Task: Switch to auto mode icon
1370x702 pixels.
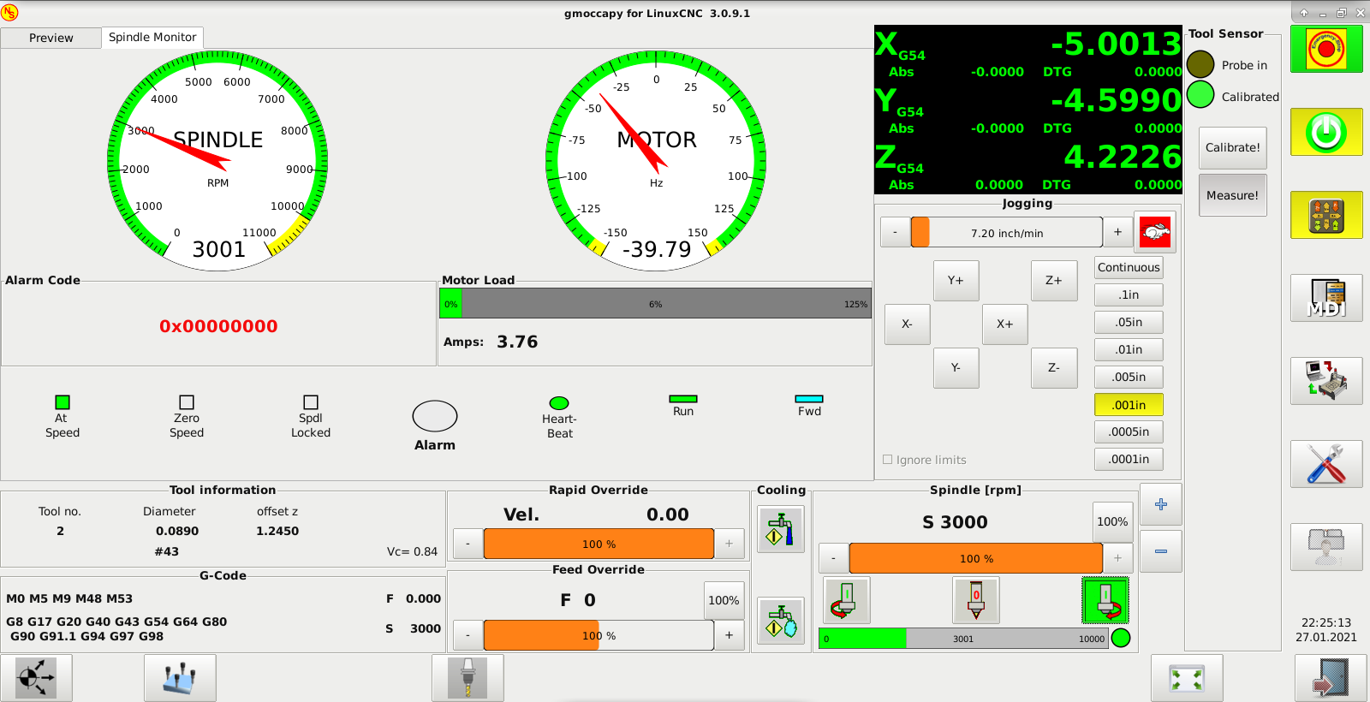Action: point(1326,381)
